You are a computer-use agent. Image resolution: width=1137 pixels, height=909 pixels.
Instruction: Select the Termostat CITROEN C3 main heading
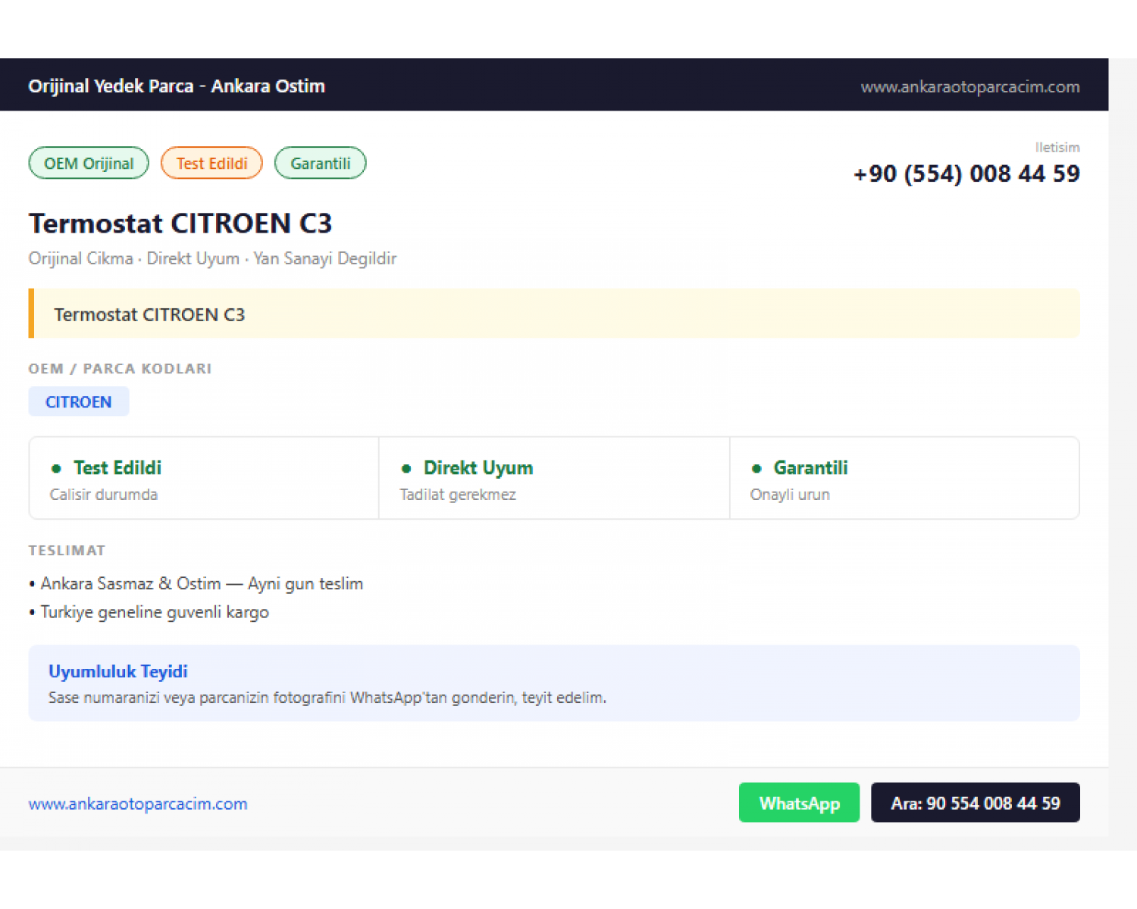(180, 223)
